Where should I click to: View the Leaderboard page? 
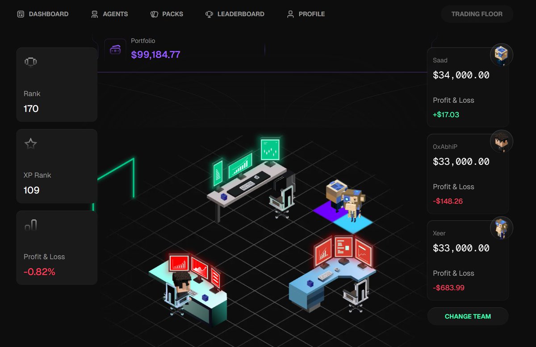[x=235, y=14]
